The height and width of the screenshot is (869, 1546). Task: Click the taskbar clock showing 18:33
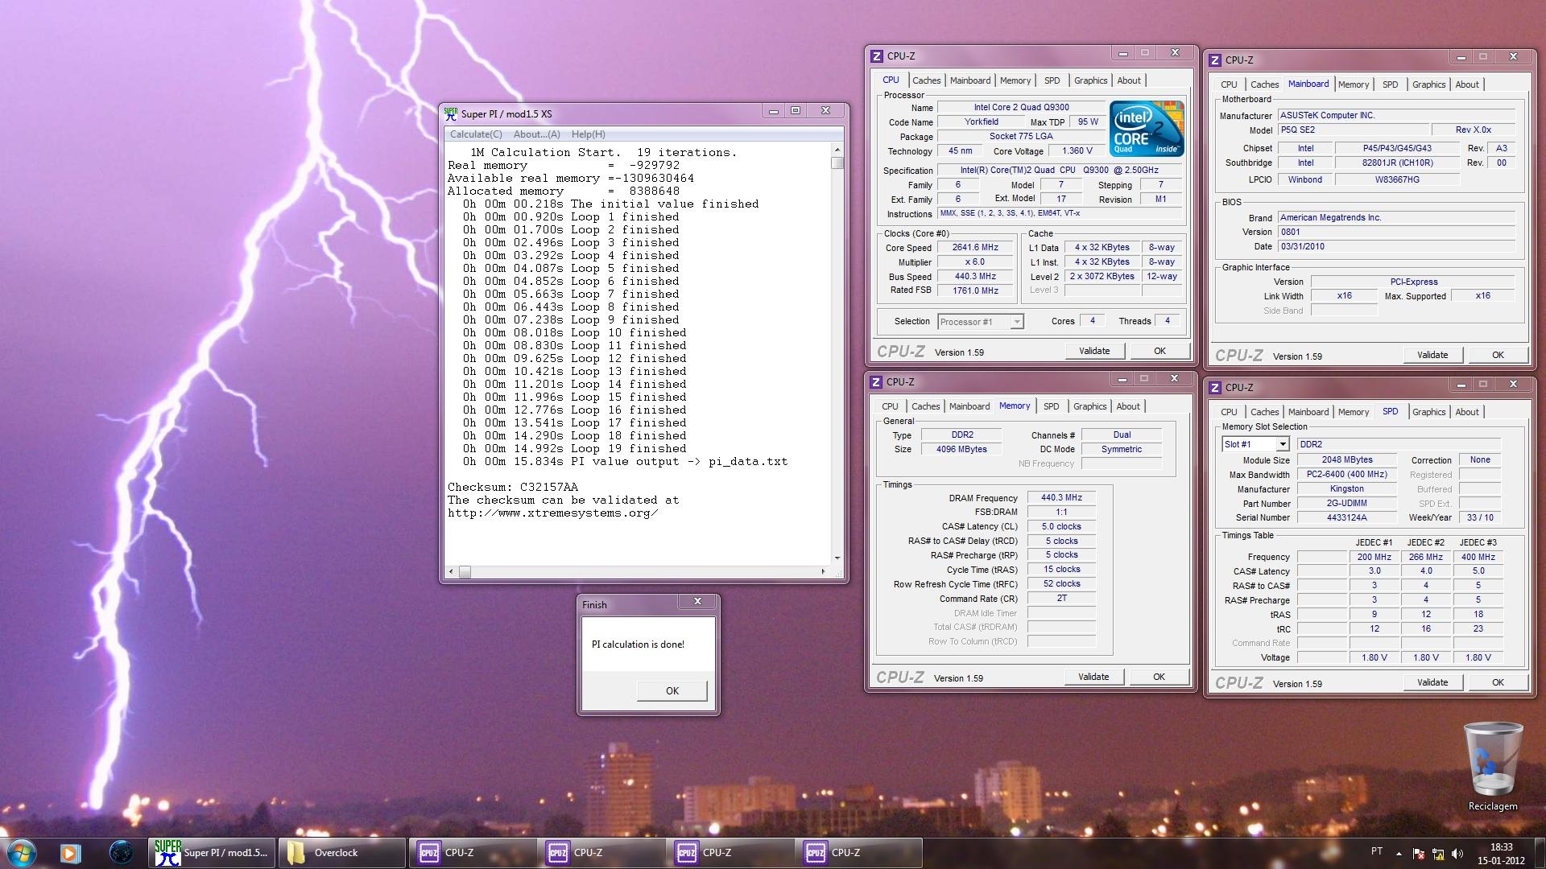pyautogui.click(x=1501, y=853)
